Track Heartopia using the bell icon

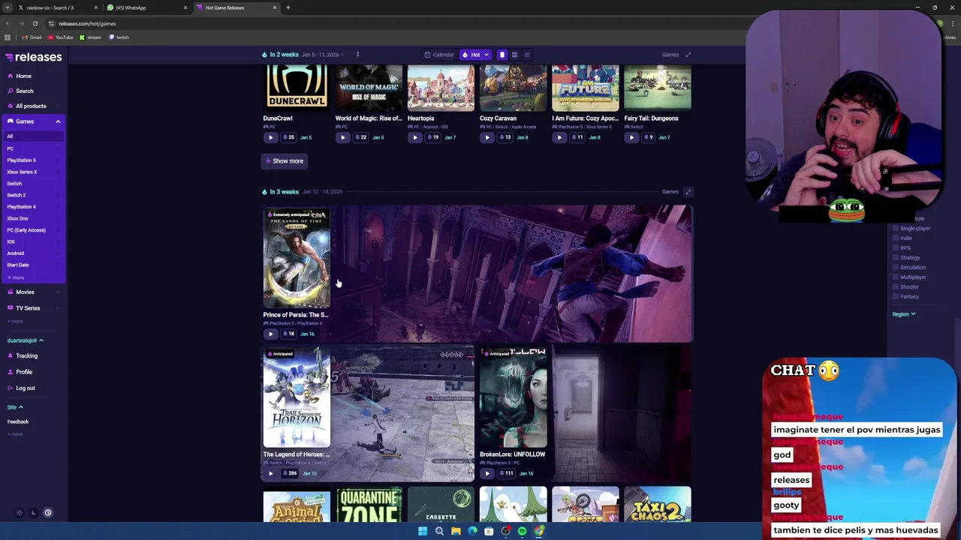pos(432,137)
